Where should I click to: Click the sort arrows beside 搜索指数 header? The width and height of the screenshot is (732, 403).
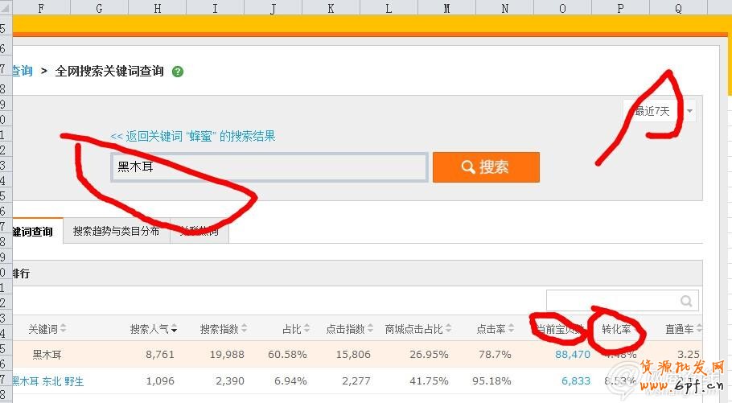(x=244, y=329)
